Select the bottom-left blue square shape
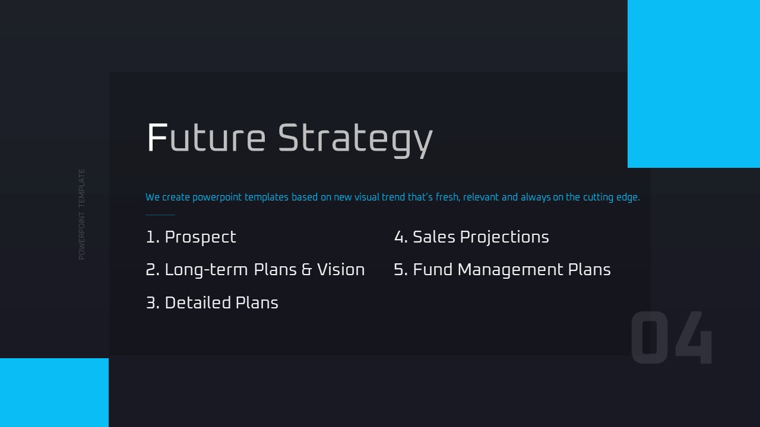Viewport: 760px width, 427px height. coord(54,393)
